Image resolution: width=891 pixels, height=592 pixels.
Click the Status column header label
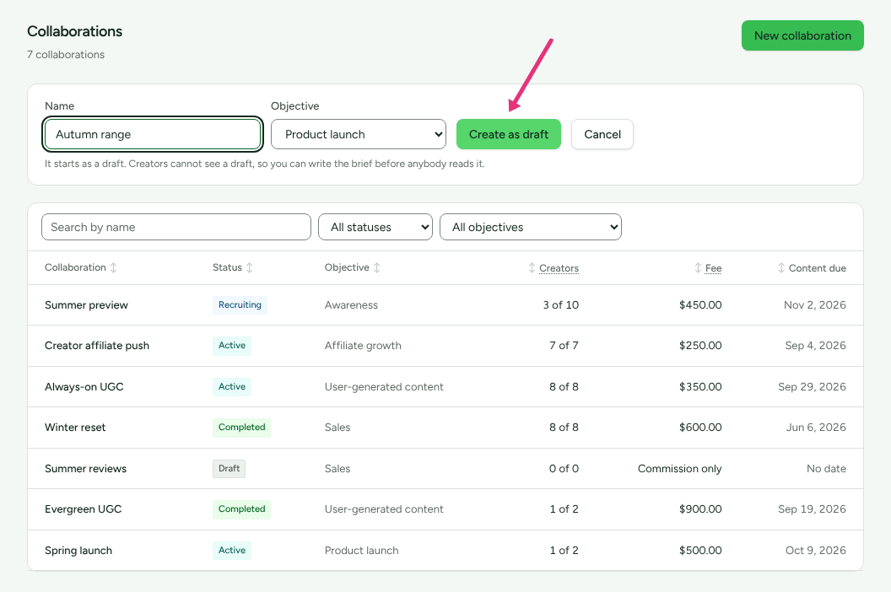point(227,267)
